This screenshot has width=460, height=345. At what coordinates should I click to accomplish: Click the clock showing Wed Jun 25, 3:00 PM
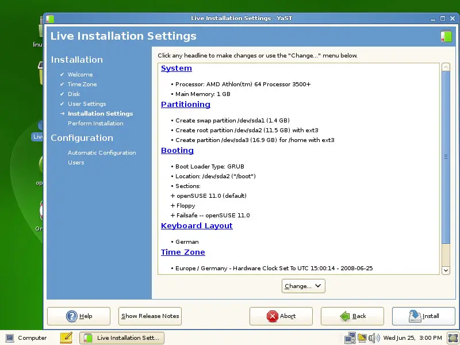(x=412, y=338)
